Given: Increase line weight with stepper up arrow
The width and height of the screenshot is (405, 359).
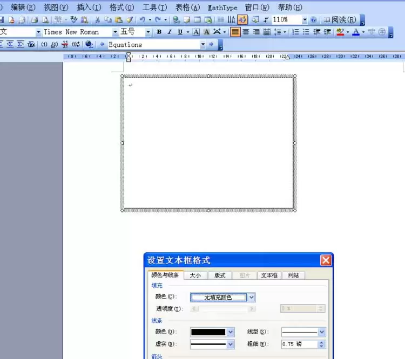Looking at the screenshot, I should [321, 342].
